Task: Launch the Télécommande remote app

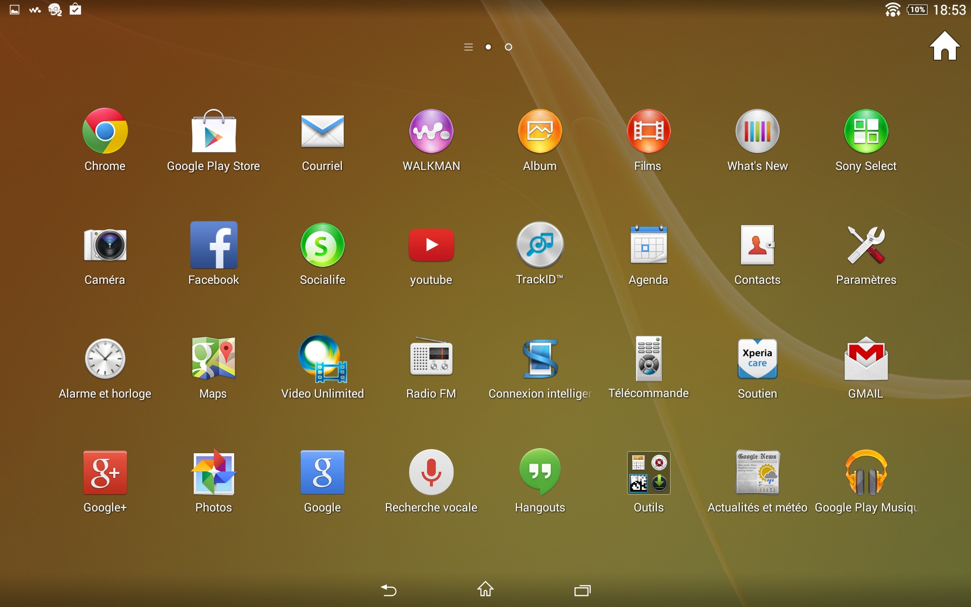Action: [648, 359]
